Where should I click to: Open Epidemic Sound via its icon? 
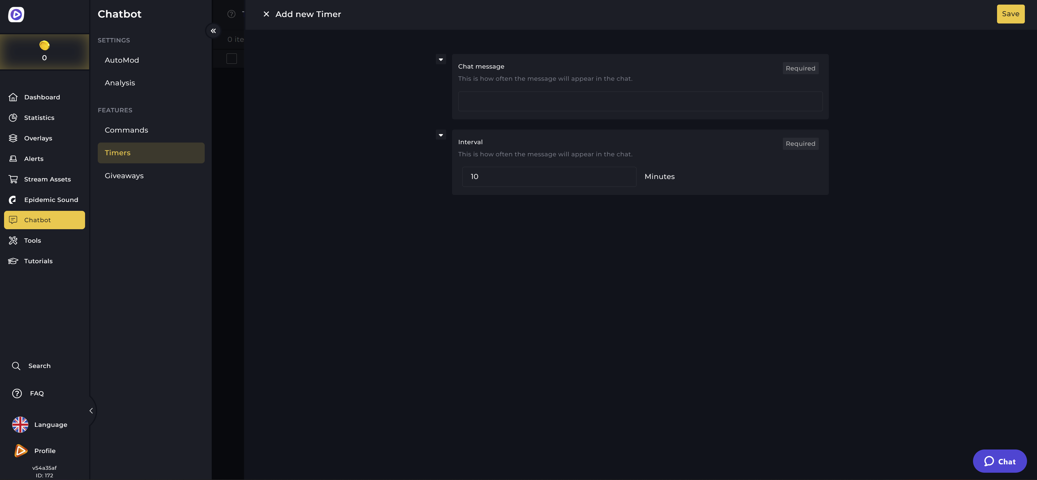coord(13,200)
